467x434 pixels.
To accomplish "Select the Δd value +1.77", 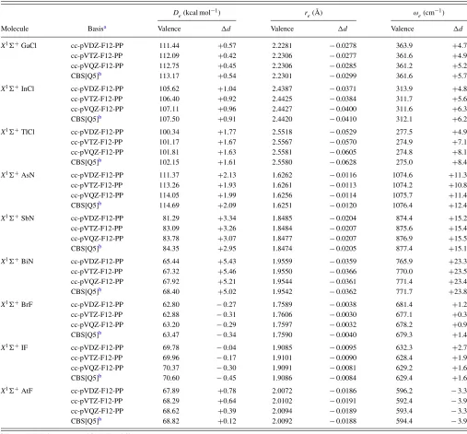I will tap(227, 132).
